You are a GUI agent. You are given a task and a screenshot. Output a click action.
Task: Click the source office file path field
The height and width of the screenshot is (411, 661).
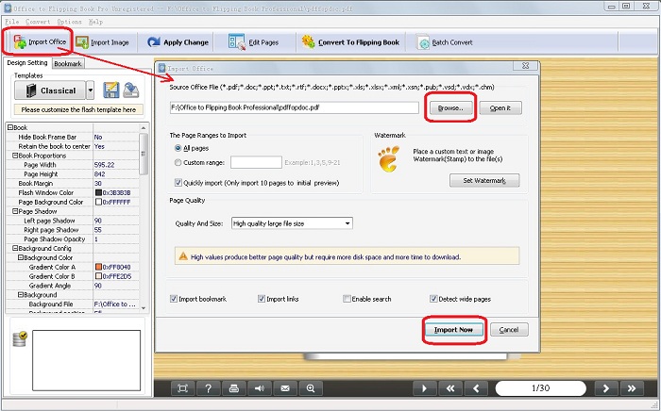pos(295,107)
